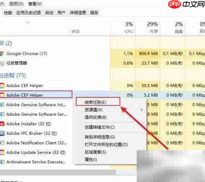The height and width of the screenshot is (182, 205).
Task: Click the red Adobe Installer icon
Action: tap(2, 124)
